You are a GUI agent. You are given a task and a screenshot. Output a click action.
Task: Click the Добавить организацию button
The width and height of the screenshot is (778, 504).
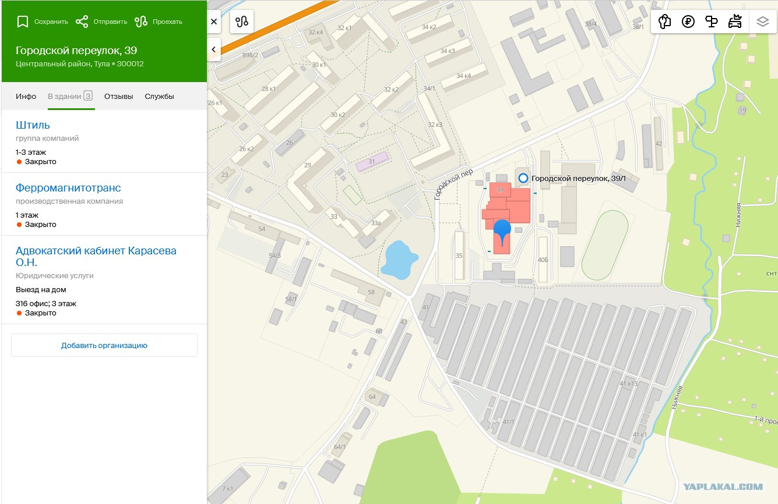[104, 345]
